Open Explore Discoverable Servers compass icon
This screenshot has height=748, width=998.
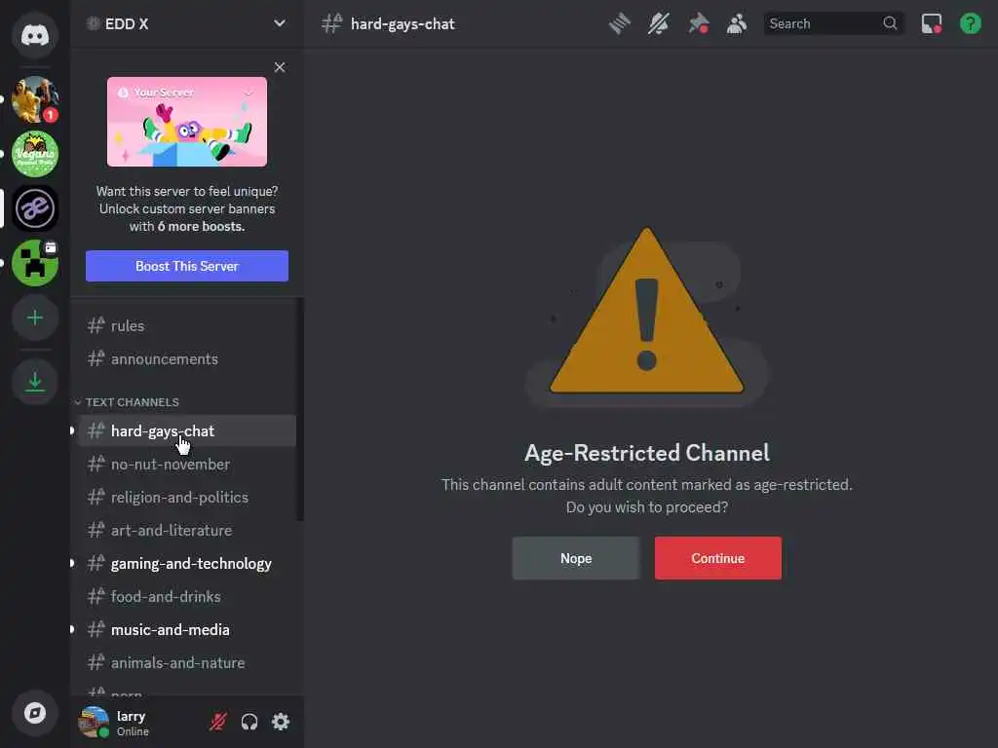(35, 713)
